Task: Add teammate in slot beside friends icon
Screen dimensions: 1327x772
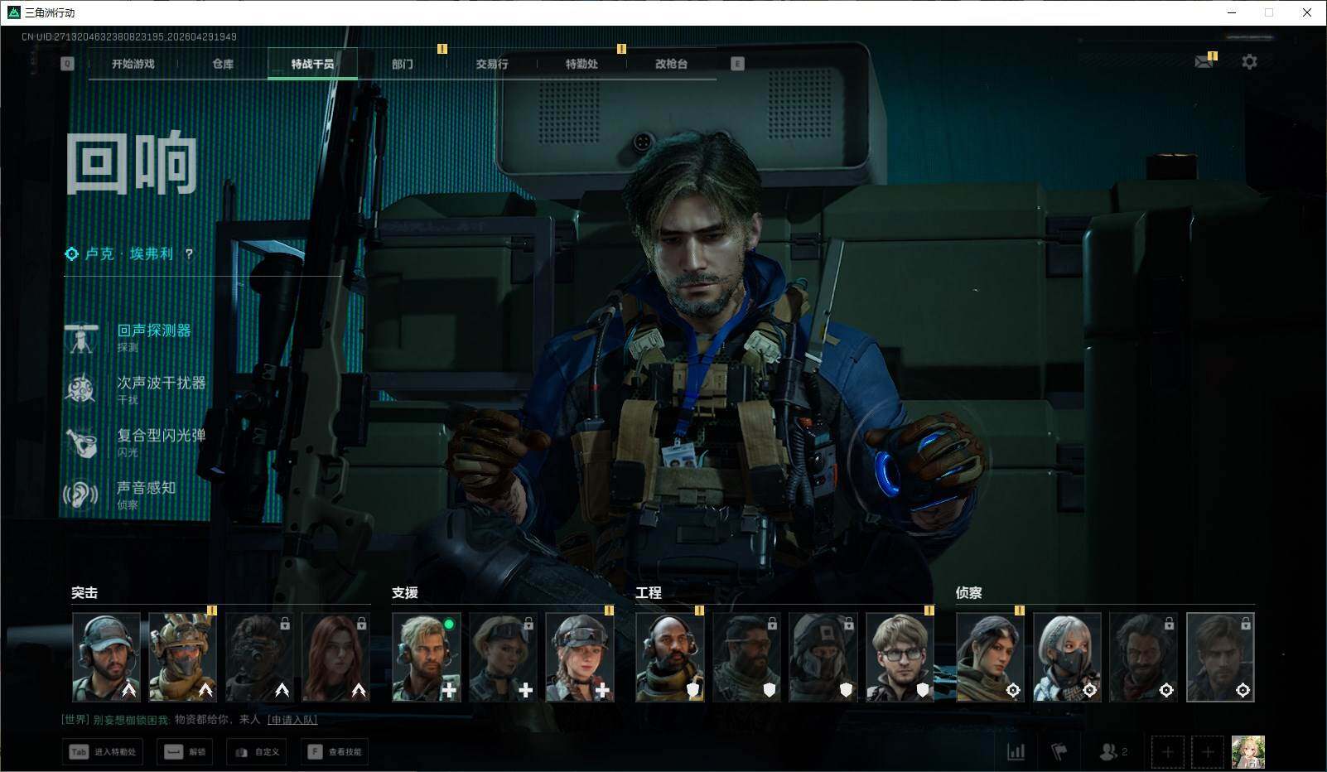Action: pos(1167,752)
